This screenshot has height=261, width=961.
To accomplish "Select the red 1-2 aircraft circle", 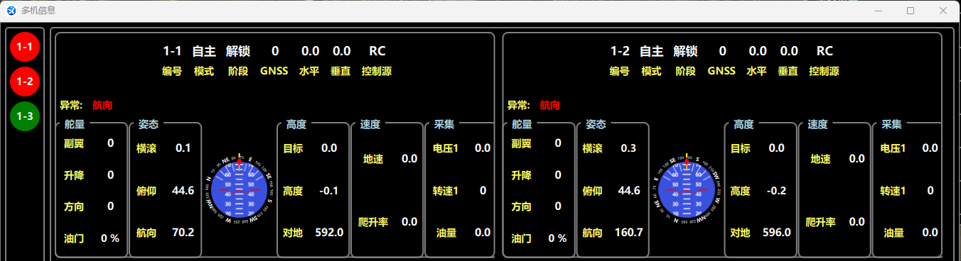I will 25,81.
